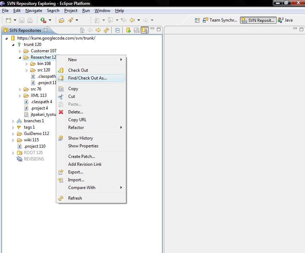The image size is (305, 253).
Task: Choose Find/Check Out As... menu entry
Action: [x=91, y=78]
